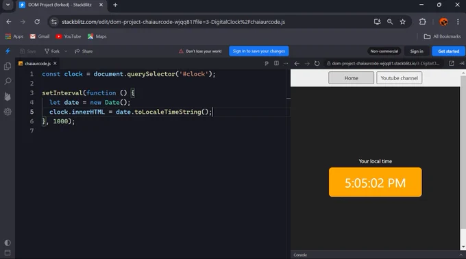
Task: Click the 'querySelector' code text
Action: point(151,74)
